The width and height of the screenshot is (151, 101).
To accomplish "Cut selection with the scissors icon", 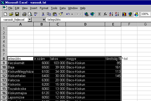I will 43,14.
